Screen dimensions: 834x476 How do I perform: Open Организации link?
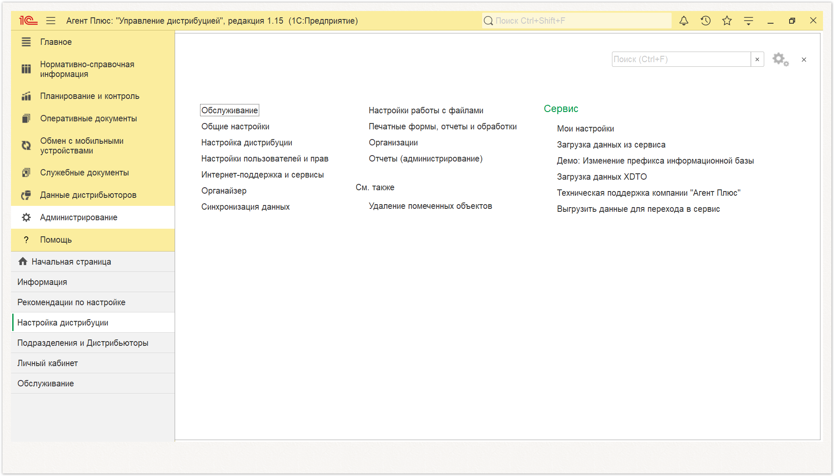[393, 142]
